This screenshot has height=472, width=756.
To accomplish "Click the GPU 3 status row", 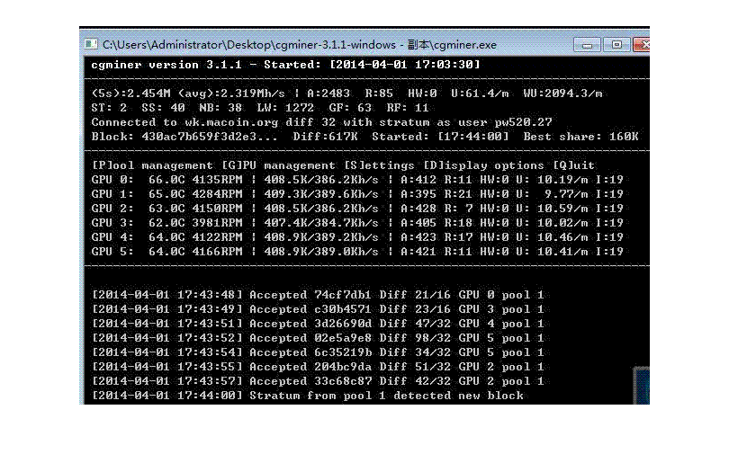I will point(357,223).
